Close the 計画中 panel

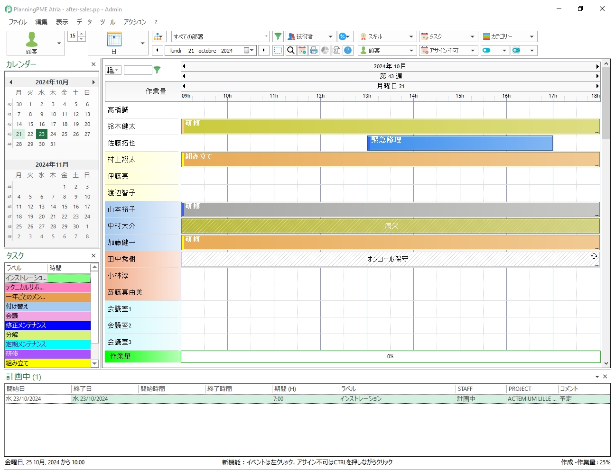click(605, 377)
